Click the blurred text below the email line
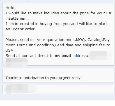The width and height of the screenshot is (115, 106). pyautogui.click(x=15, y=62)
